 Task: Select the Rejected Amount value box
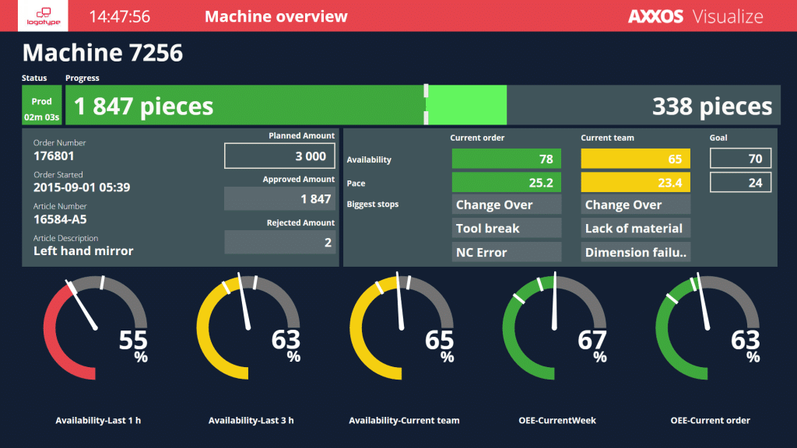point(280,243)
